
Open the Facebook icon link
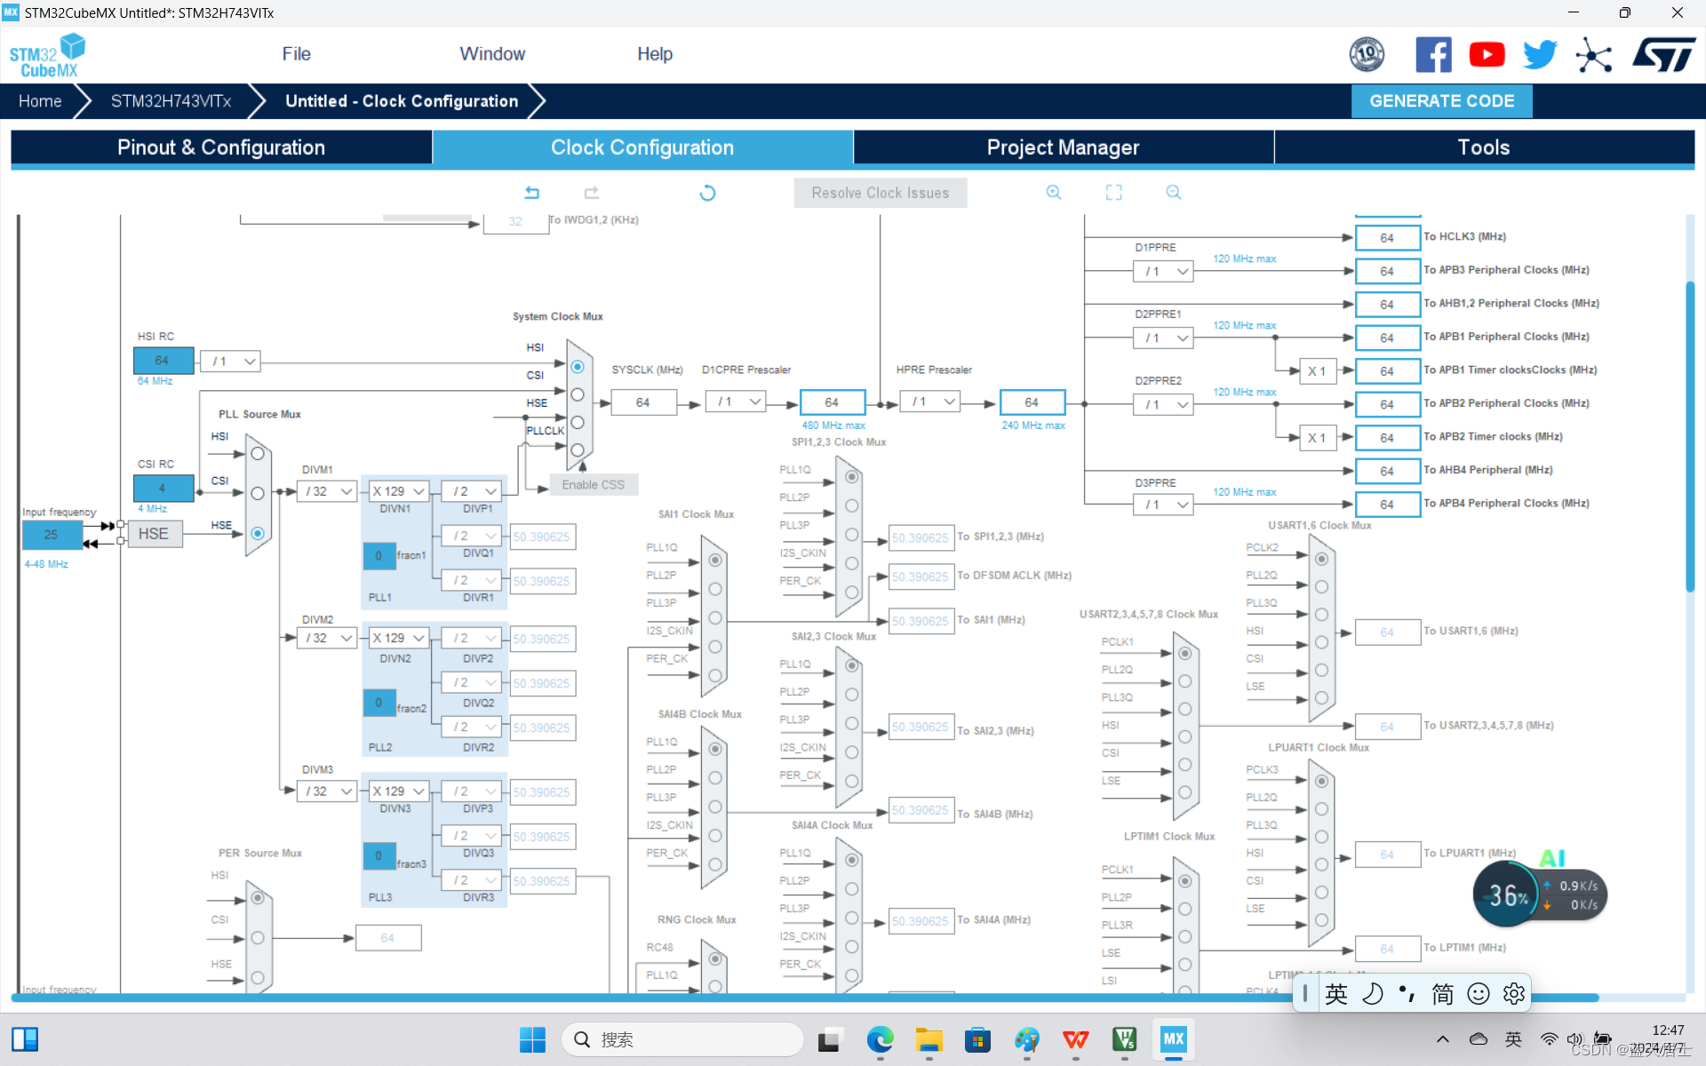point(1433,55)
